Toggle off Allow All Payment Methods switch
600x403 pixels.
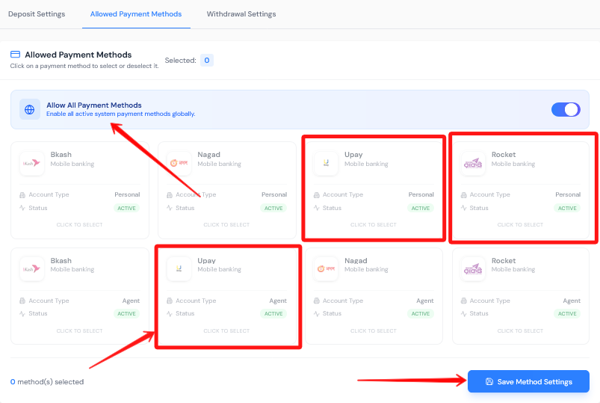(x=566, y=110)
